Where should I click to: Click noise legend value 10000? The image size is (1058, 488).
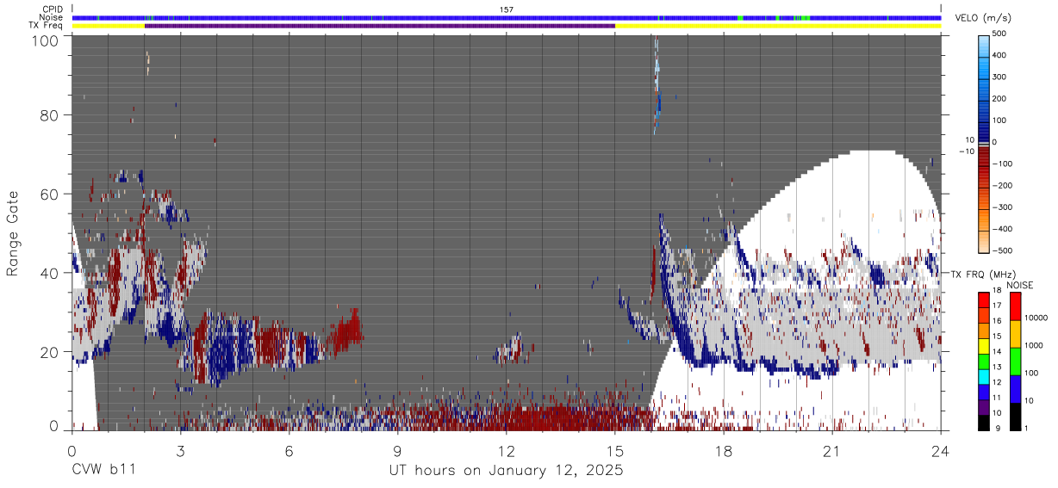click(x=1036, y=318)
